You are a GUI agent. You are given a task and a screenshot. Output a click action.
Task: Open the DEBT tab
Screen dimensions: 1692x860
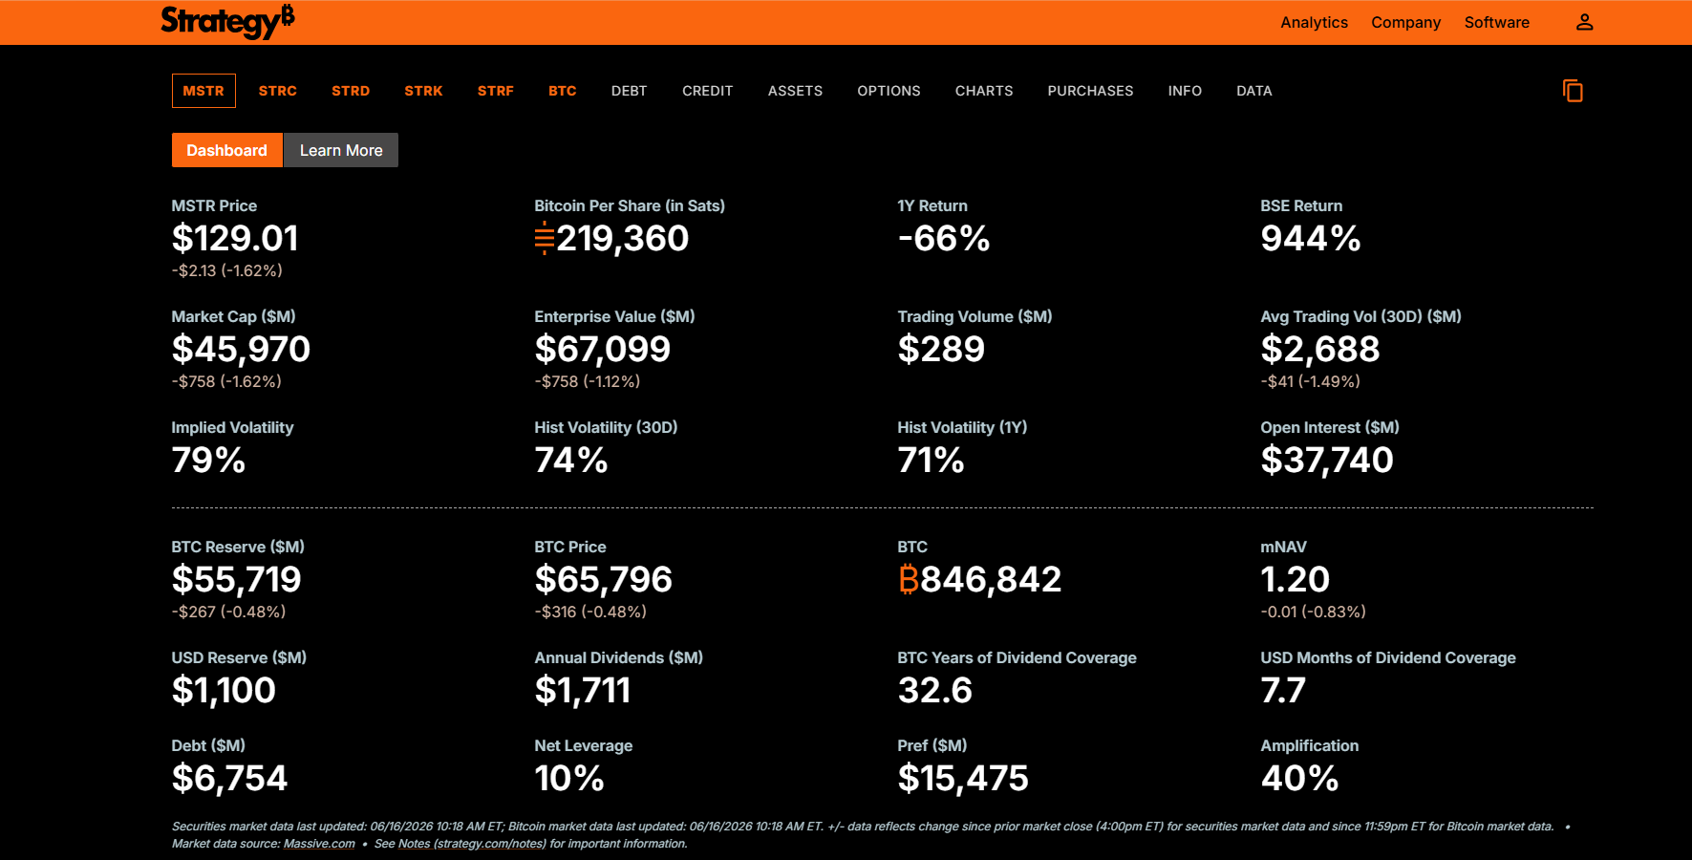[x=630, y=91]
